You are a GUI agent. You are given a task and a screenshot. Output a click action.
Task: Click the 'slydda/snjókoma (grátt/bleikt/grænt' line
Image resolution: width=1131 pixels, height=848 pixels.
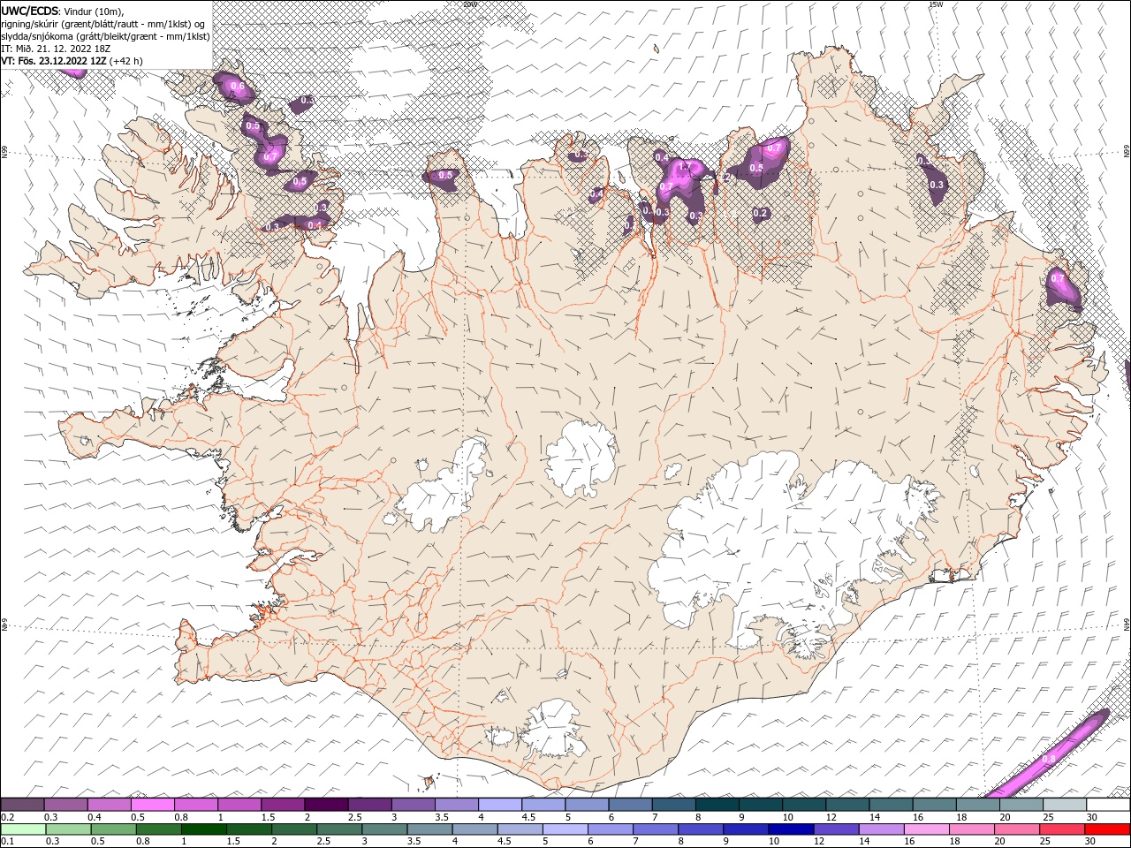105,36
